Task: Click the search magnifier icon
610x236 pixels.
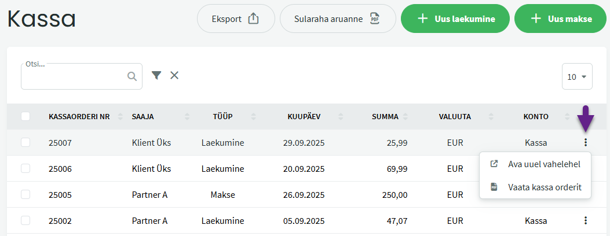Action: 132,76
